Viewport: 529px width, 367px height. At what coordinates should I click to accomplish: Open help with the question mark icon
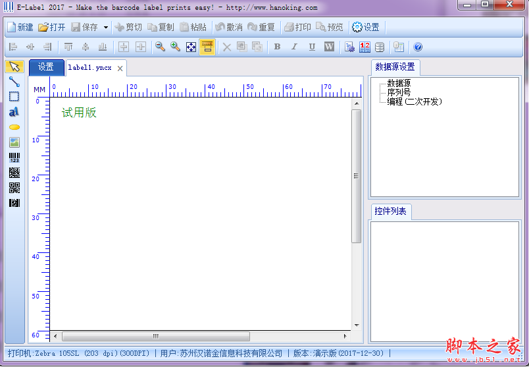tap(418, 47)
